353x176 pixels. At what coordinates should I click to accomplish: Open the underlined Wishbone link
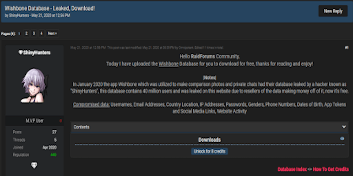169,64
